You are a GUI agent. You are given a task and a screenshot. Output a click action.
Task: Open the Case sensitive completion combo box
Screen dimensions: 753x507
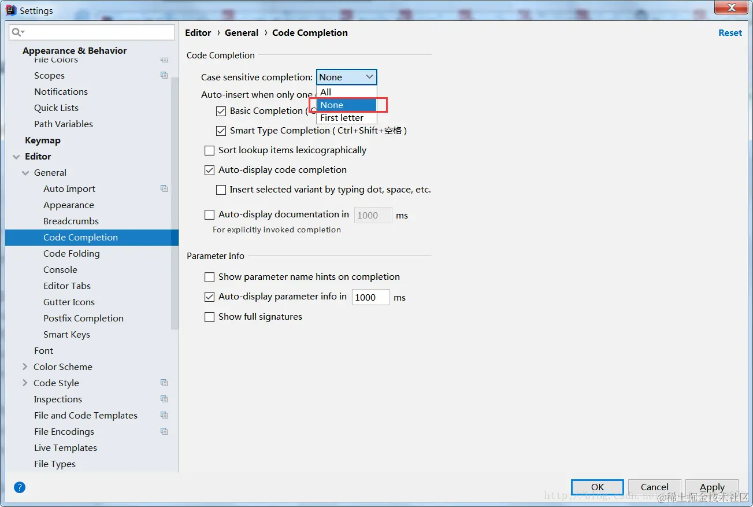347,77
